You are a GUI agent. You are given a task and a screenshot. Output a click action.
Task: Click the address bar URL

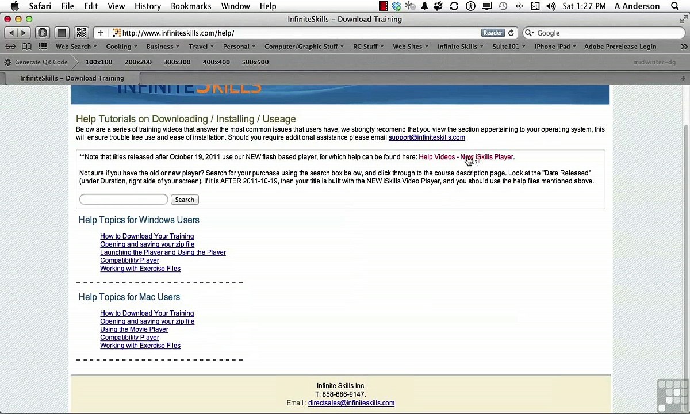[178, 33]
